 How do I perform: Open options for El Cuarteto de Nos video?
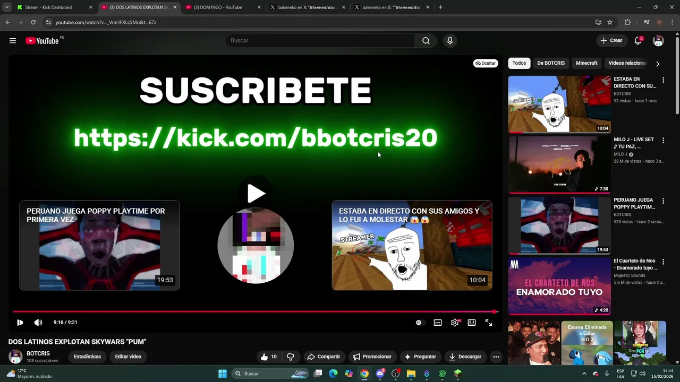pos(663,262)
